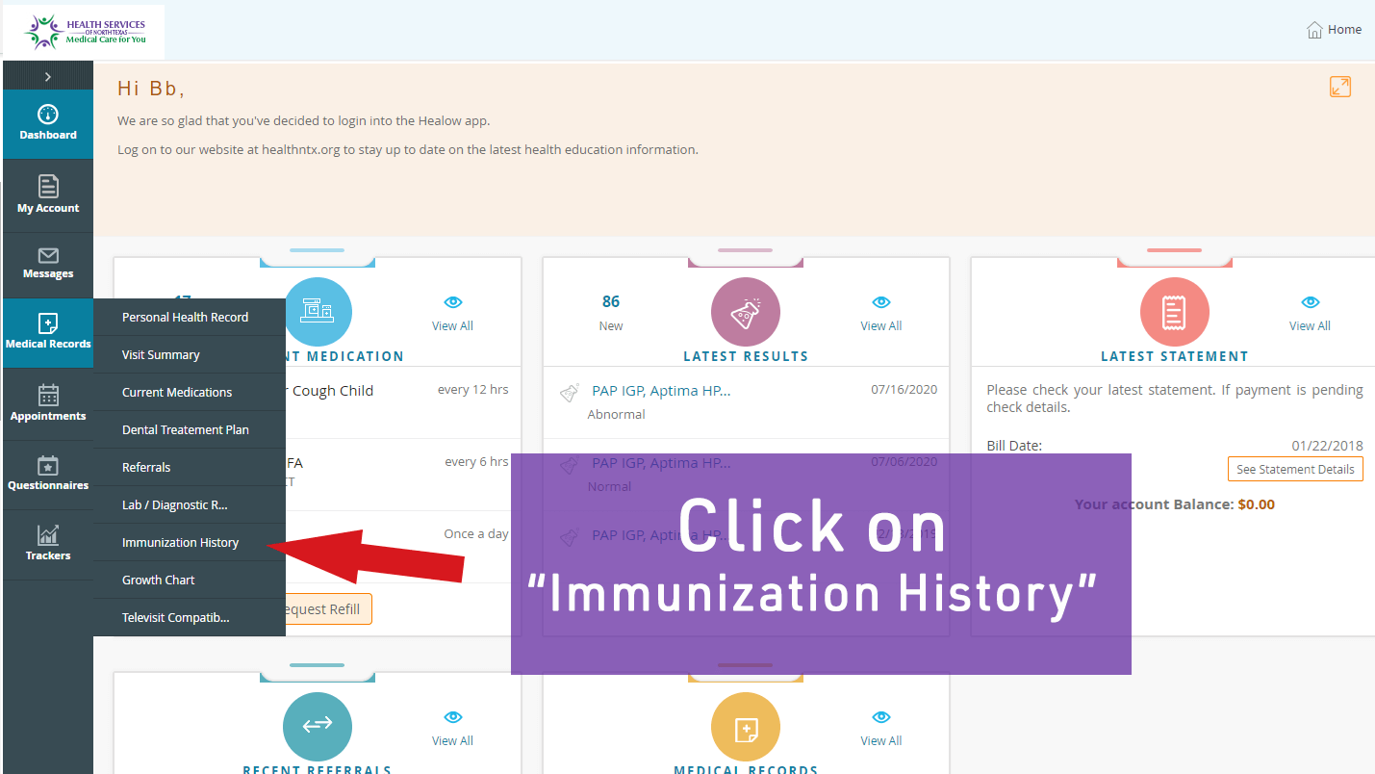This screenshot has height=774, width=1375.
Task: Open the Trackers chart icon
Action: (48, 536)
